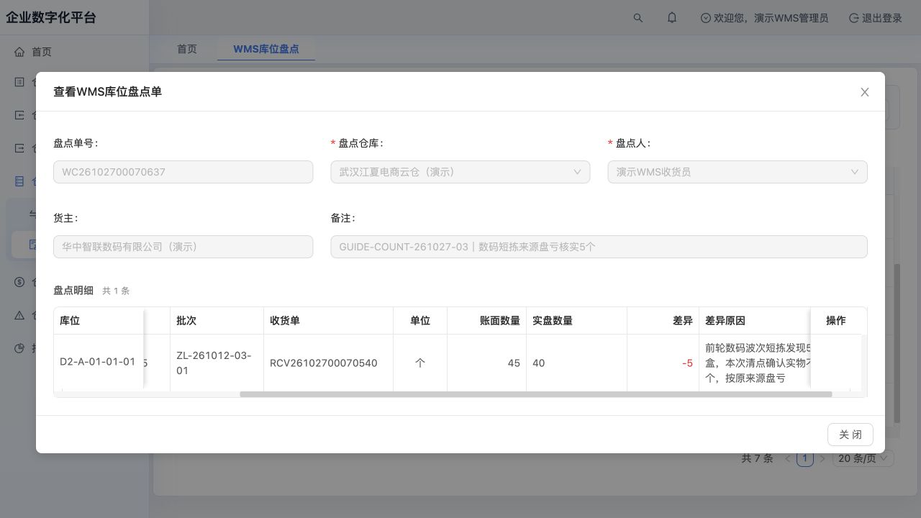
Task: Click the 实盘数量 value 40
Action: [539, 363]
